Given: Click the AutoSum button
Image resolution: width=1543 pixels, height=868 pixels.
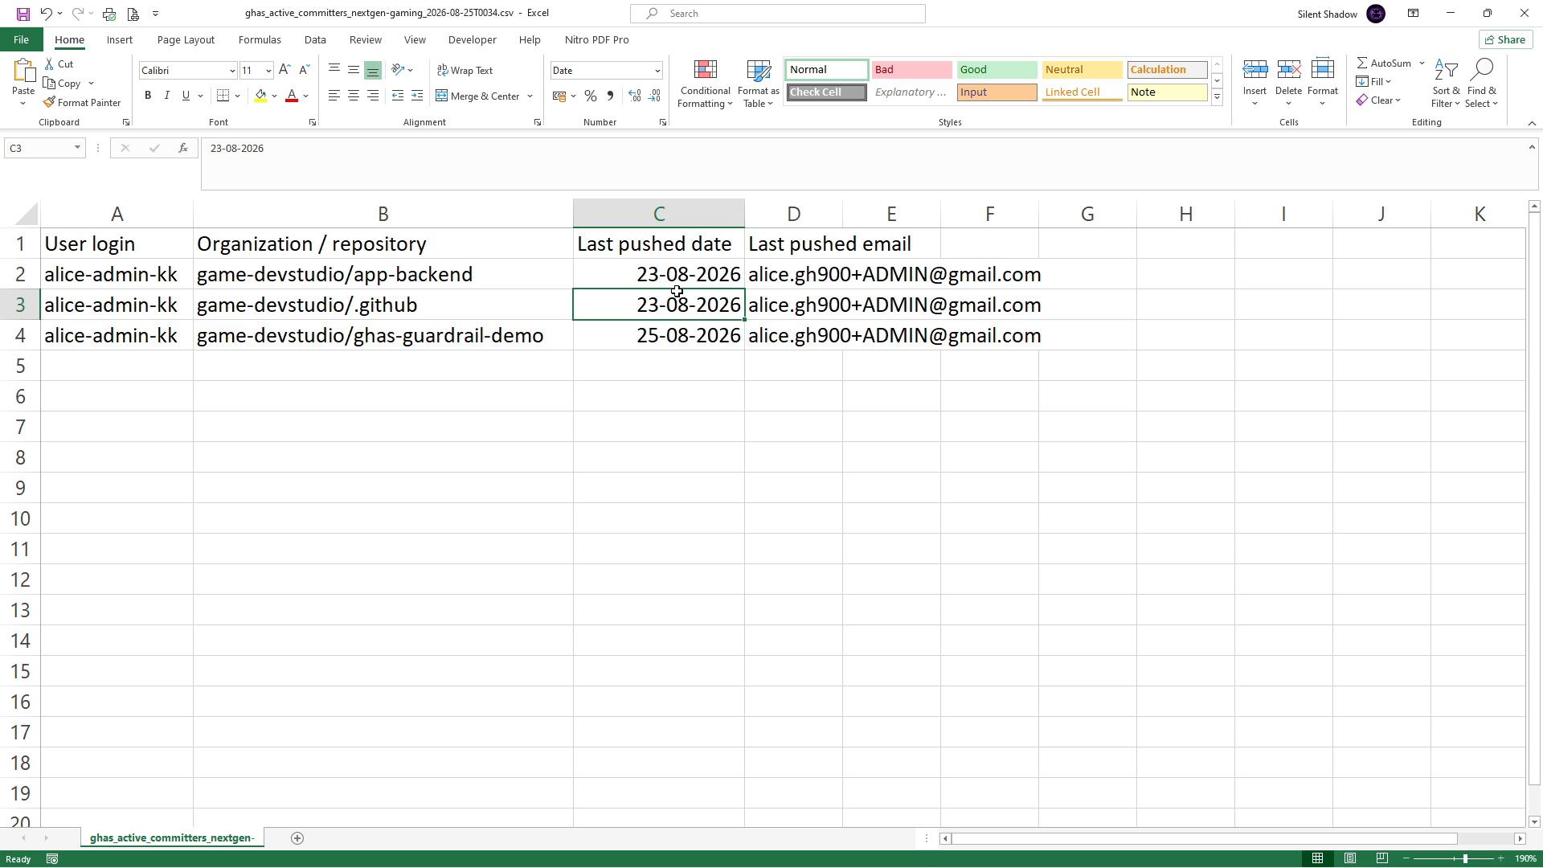Looking at the screenshot, I should [x=1384, y=63].
